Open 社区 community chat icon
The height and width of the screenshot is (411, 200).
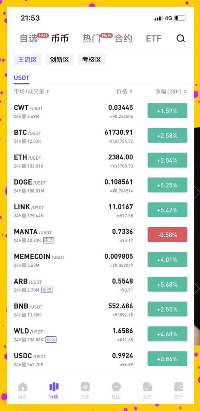pos(116,387)
